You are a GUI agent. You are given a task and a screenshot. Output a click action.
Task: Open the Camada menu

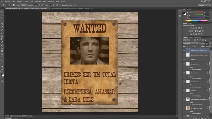click(x=26, y=2)
